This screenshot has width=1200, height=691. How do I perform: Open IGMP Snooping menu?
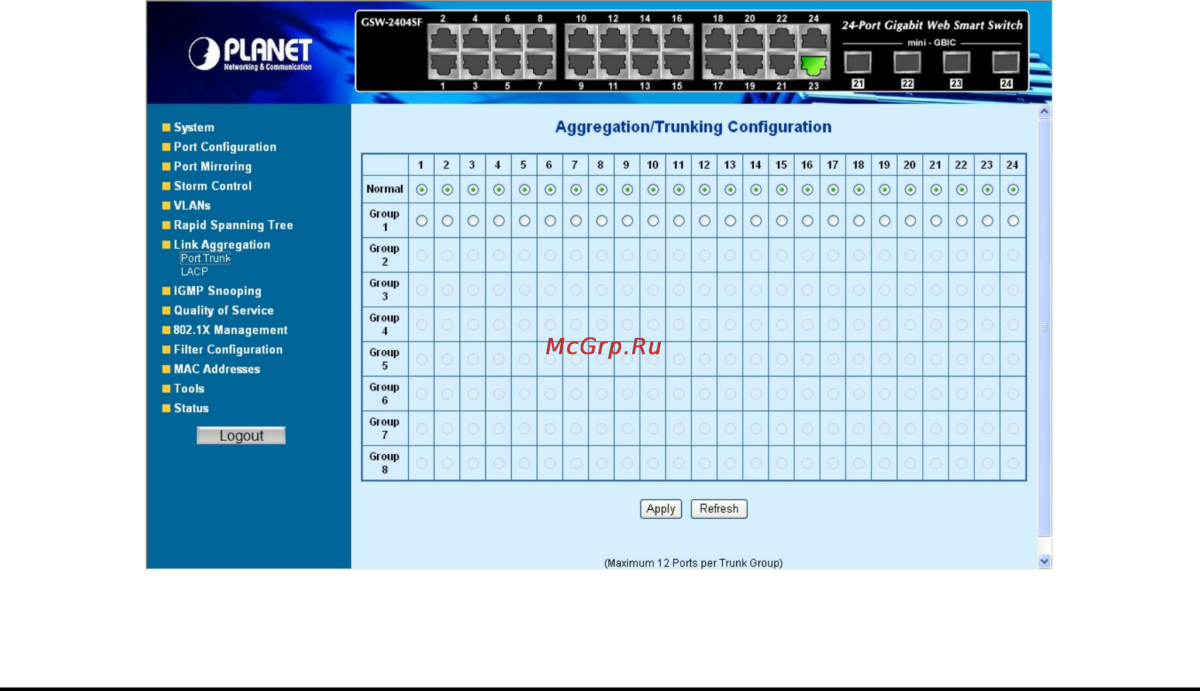coord(217,291)
